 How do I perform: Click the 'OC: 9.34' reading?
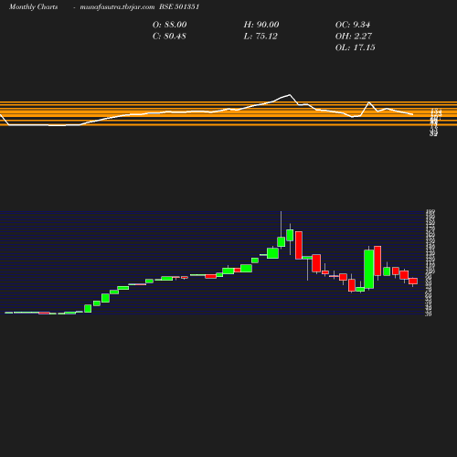click(353, 25)
